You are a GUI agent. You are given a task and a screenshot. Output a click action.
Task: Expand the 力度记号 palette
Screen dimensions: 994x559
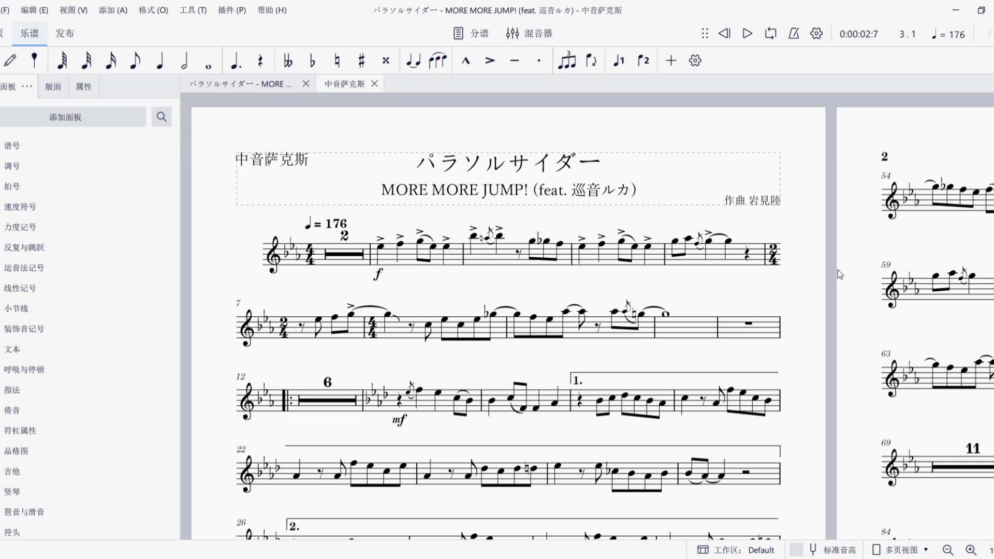tap(20, 227)
